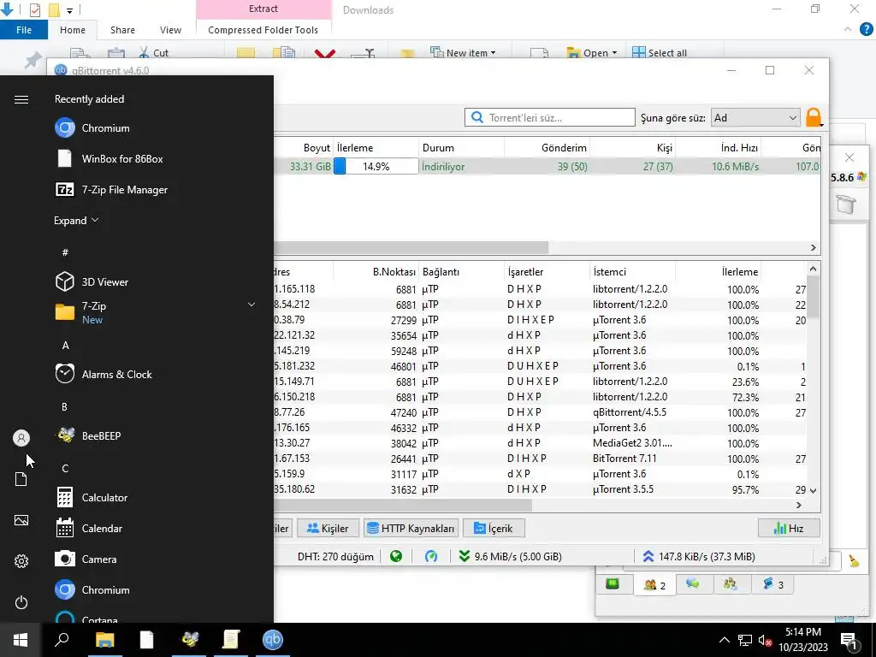
Task: Open the notification center icon
Action: pos(849,640)
